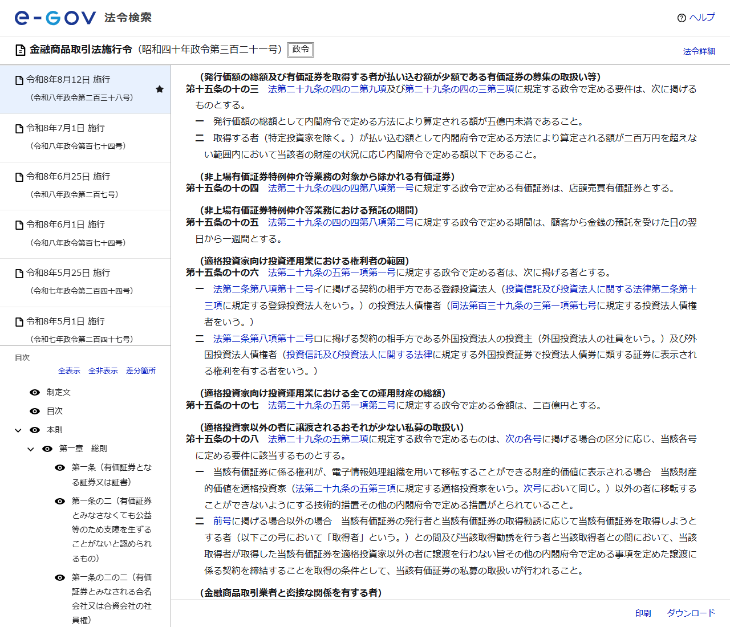Click document icon for 令和8年5月25日 施行
This screenshot has width=730, height=627.
pyautogui.click(x=19, y=274)
